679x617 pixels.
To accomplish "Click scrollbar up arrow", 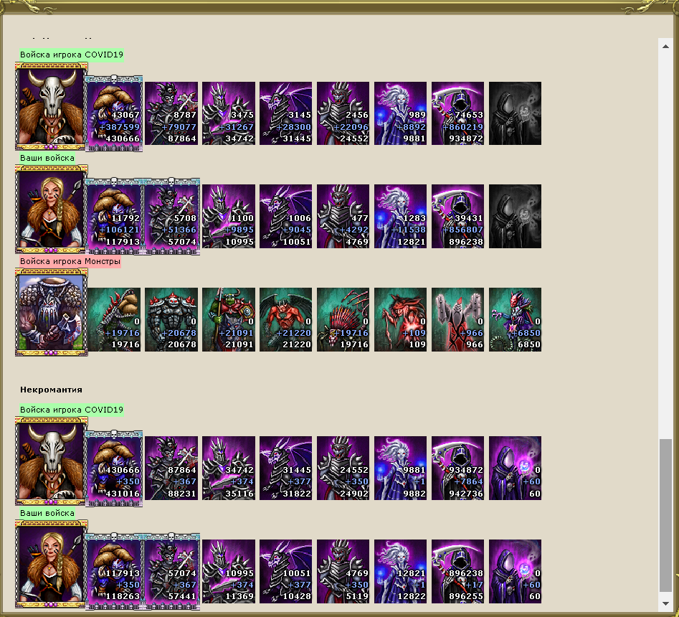I will pyautogui.click(x=665, y=46).
